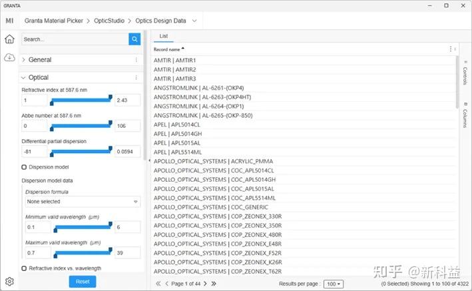
Task: Select record APOLLO_OPTICAL_SYSTEMS | COP_ZEONEX_330R
Action: click(x=218, y=216)
